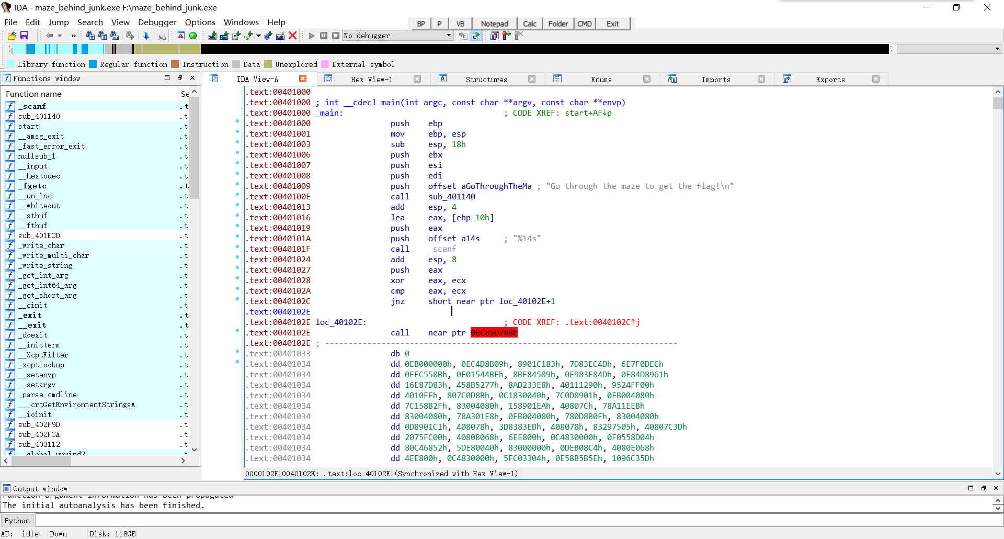
Task: Open dropdown right of navigation band
Action: tap(997, 49)
